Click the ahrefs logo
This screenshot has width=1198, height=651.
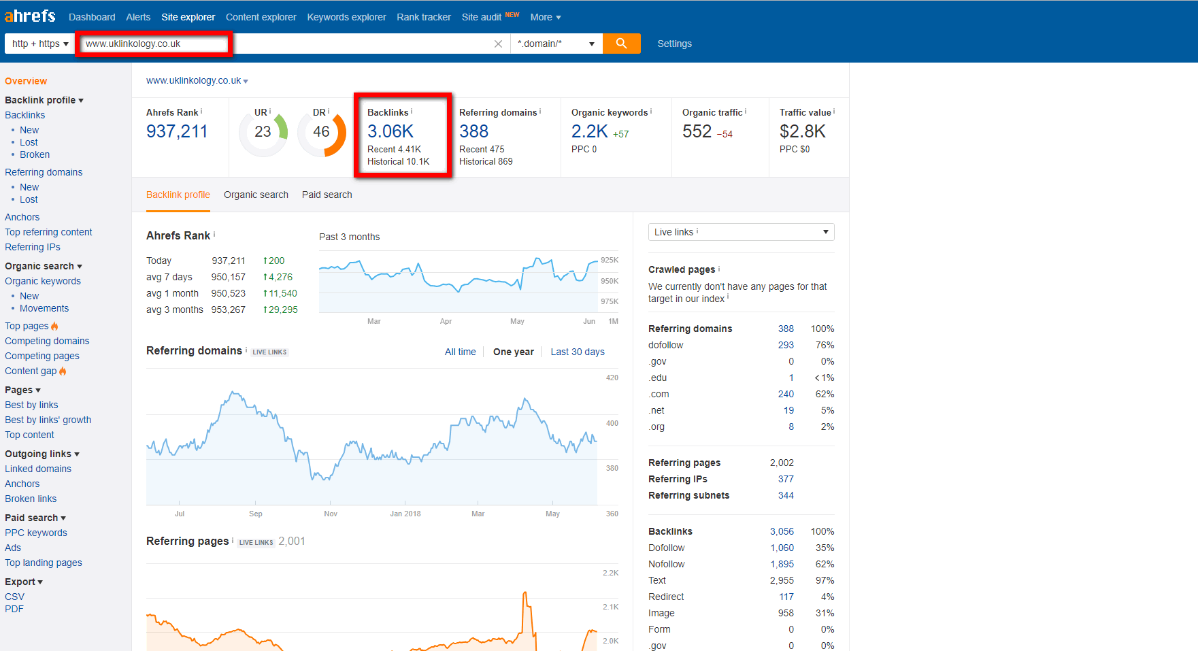point(30,16)
